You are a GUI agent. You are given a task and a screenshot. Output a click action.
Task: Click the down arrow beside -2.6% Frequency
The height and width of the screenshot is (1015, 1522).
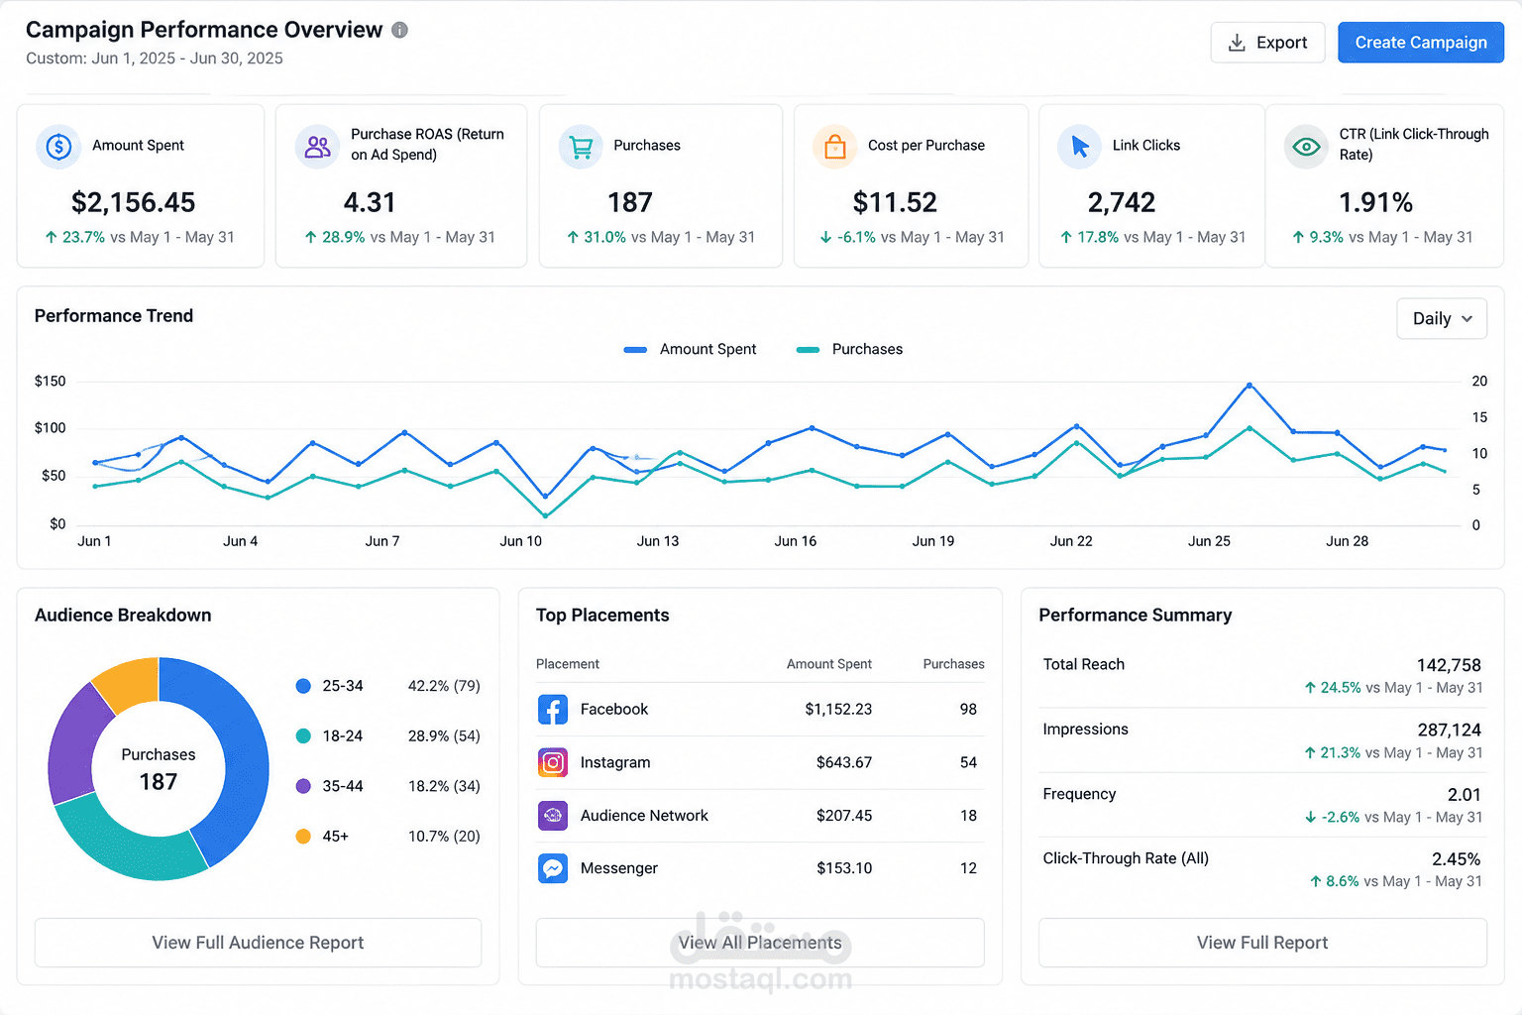1310,818
